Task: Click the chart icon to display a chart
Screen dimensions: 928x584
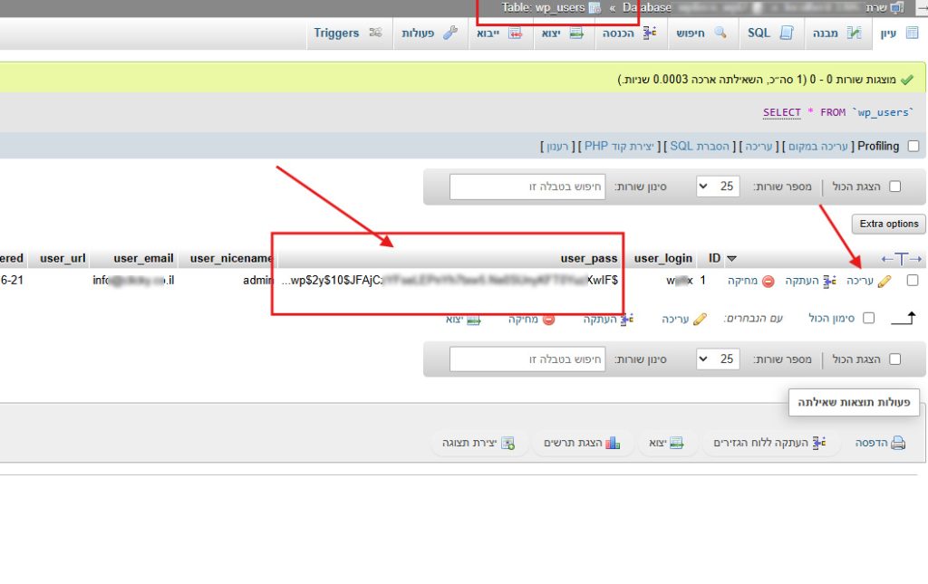Action: [x=613, y=443]
